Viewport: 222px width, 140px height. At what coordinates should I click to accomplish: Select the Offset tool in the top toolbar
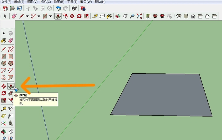tap(65, 16)
